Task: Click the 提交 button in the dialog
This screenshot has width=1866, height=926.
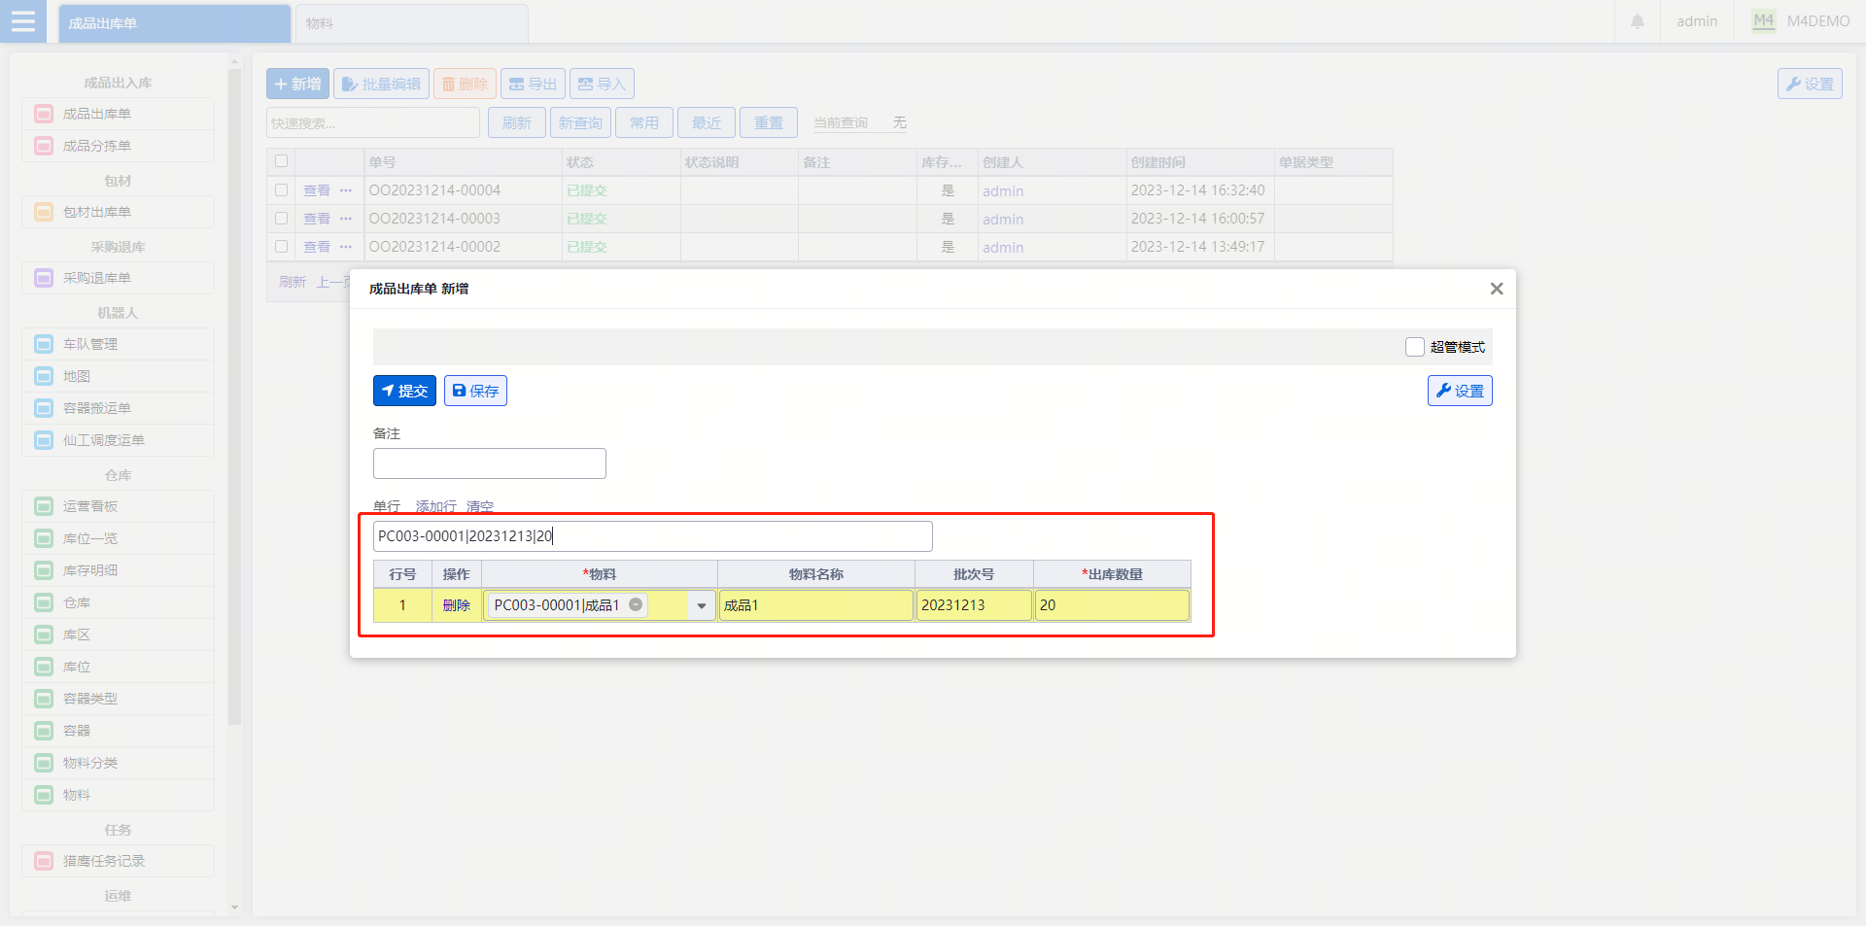Action: tap(404, 391)
